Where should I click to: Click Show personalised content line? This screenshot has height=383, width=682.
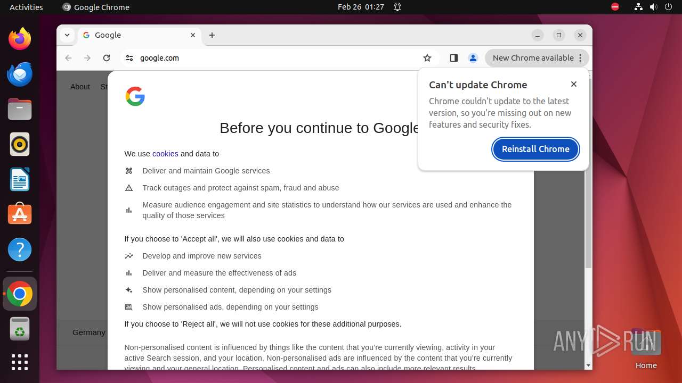click(x=237, y=290)
